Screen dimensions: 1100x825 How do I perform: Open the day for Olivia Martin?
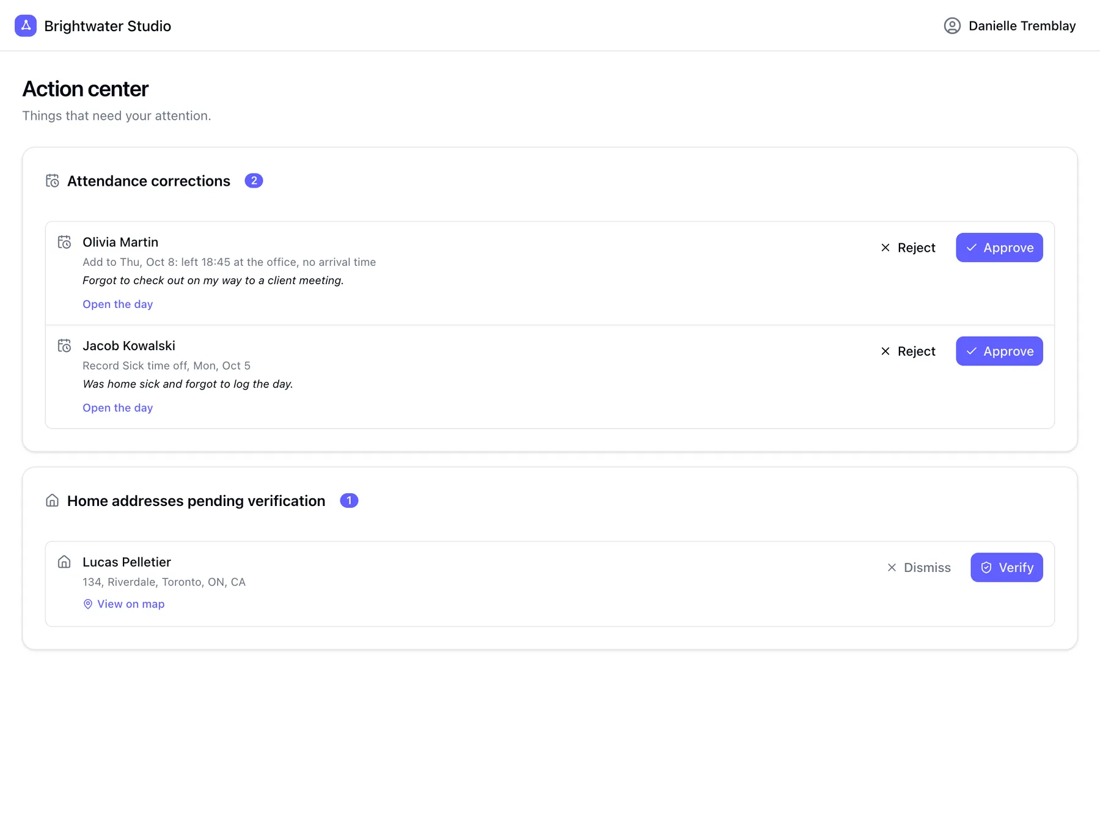pyautogui.click(x=118, y=304)
